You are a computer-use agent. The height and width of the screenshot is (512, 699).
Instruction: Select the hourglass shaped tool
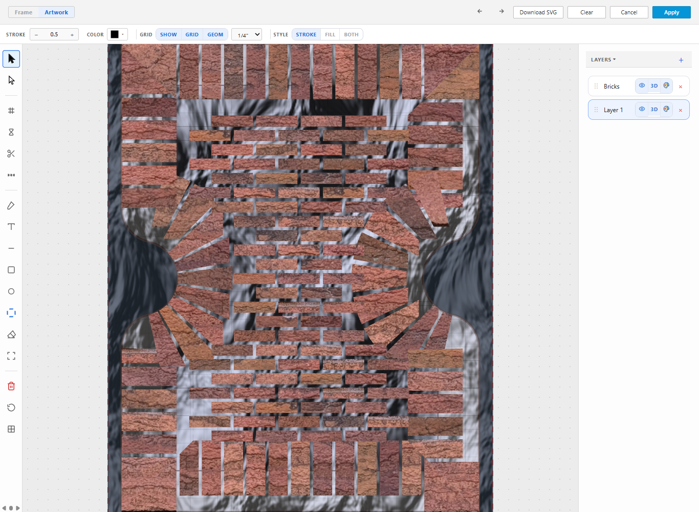click(11, 132)
